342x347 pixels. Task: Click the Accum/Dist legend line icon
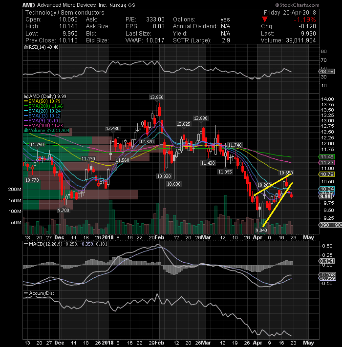pos(26,293)
